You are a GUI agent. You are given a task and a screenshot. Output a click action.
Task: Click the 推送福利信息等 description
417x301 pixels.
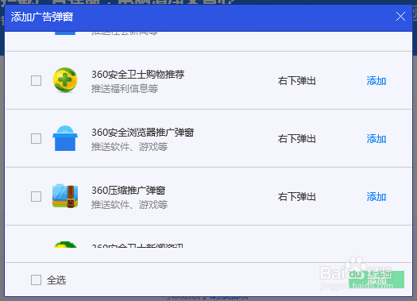coord(125,88)
